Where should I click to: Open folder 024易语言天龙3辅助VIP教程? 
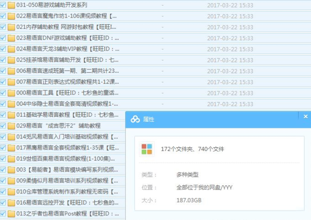(68, 49)
